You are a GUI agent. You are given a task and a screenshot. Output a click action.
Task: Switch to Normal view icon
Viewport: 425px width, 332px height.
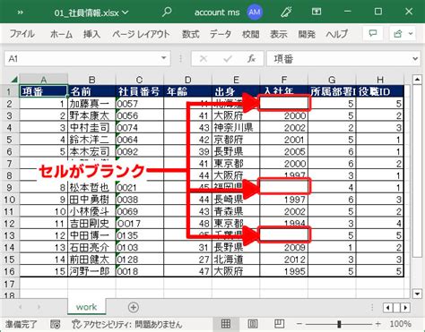226,324
